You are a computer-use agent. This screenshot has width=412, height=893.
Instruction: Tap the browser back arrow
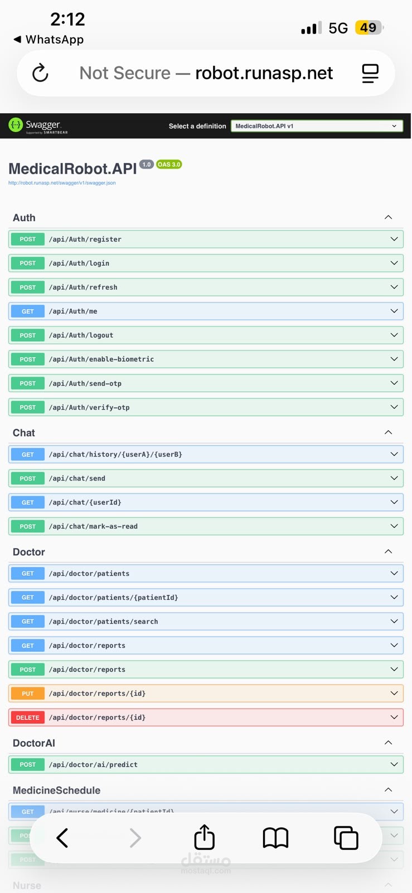click(x=62, y=838)
